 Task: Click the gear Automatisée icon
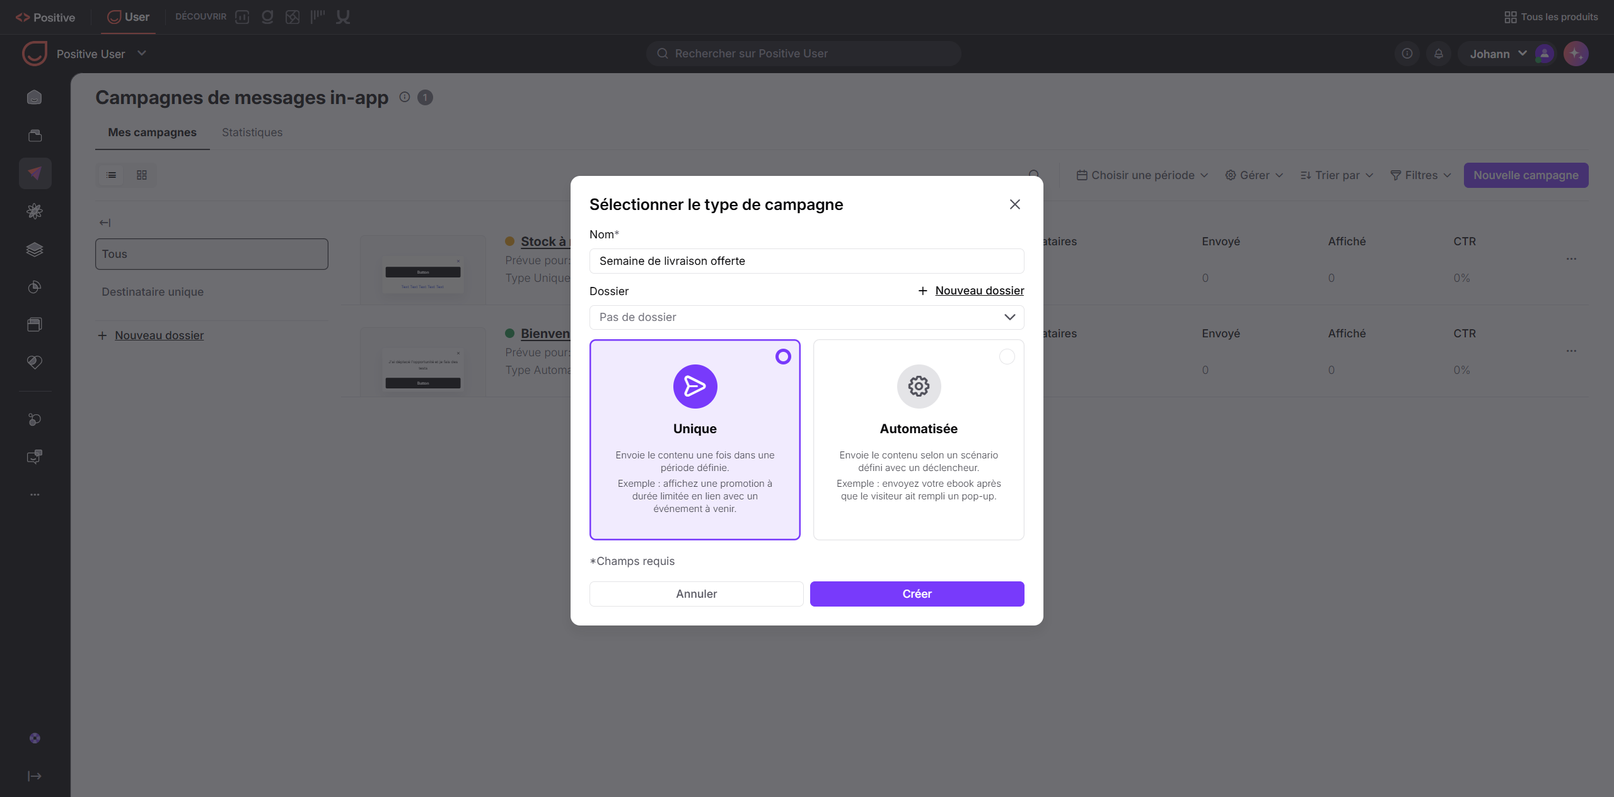[919, 387]
